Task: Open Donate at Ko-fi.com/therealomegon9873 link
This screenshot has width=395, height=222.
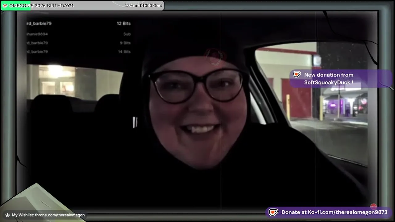Action: (334, 212)
